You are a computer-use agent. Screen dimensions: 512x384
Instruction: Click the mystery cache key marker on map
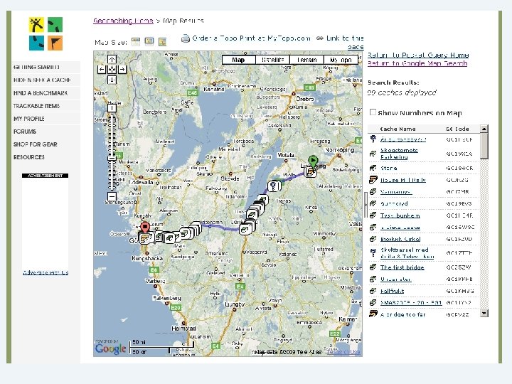(274, 186)
